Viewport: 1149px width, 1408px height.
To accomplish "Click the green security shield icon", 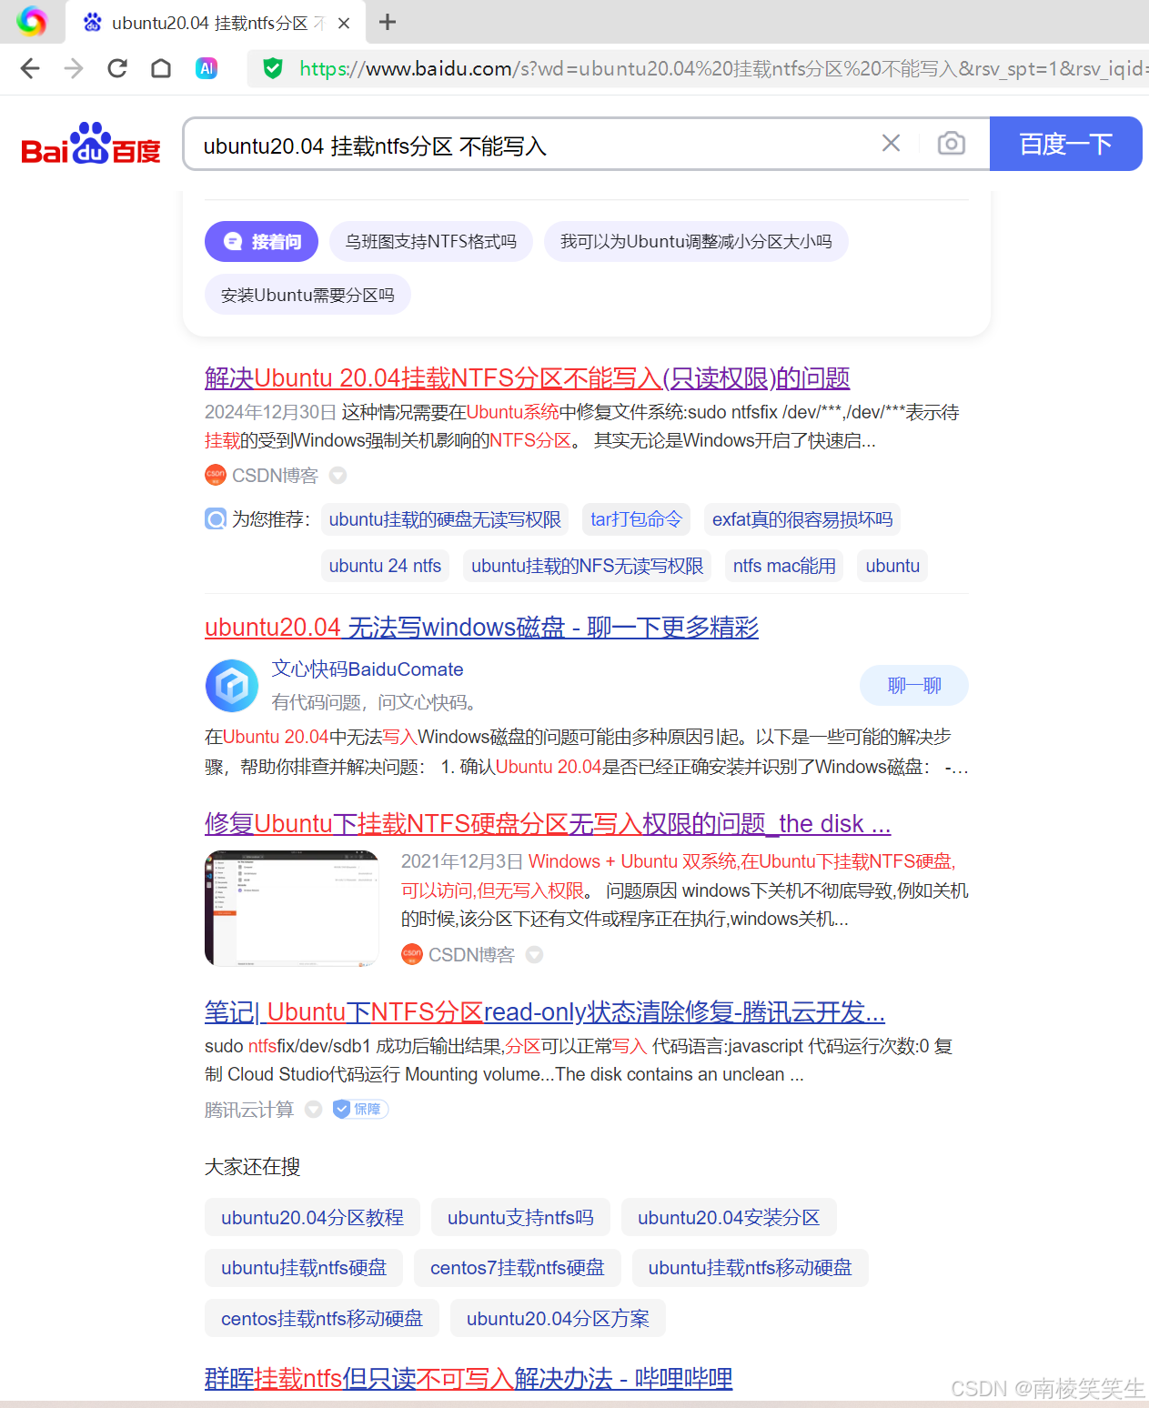I will pyautogui.click(x=273, y=68).
